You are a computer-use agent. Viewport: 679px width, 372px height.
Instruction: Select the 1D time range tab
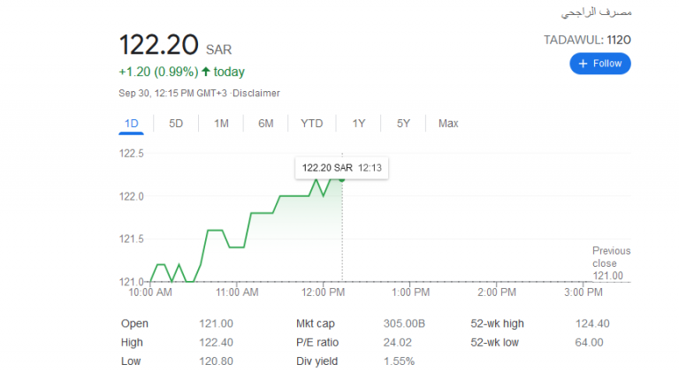pos(131,124)
